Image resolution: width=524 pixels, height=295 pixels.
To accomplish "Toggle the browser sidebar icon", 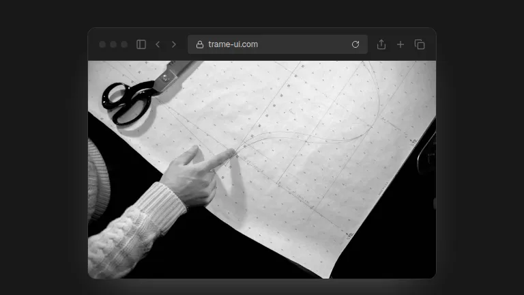I will (x=141, y=44).
